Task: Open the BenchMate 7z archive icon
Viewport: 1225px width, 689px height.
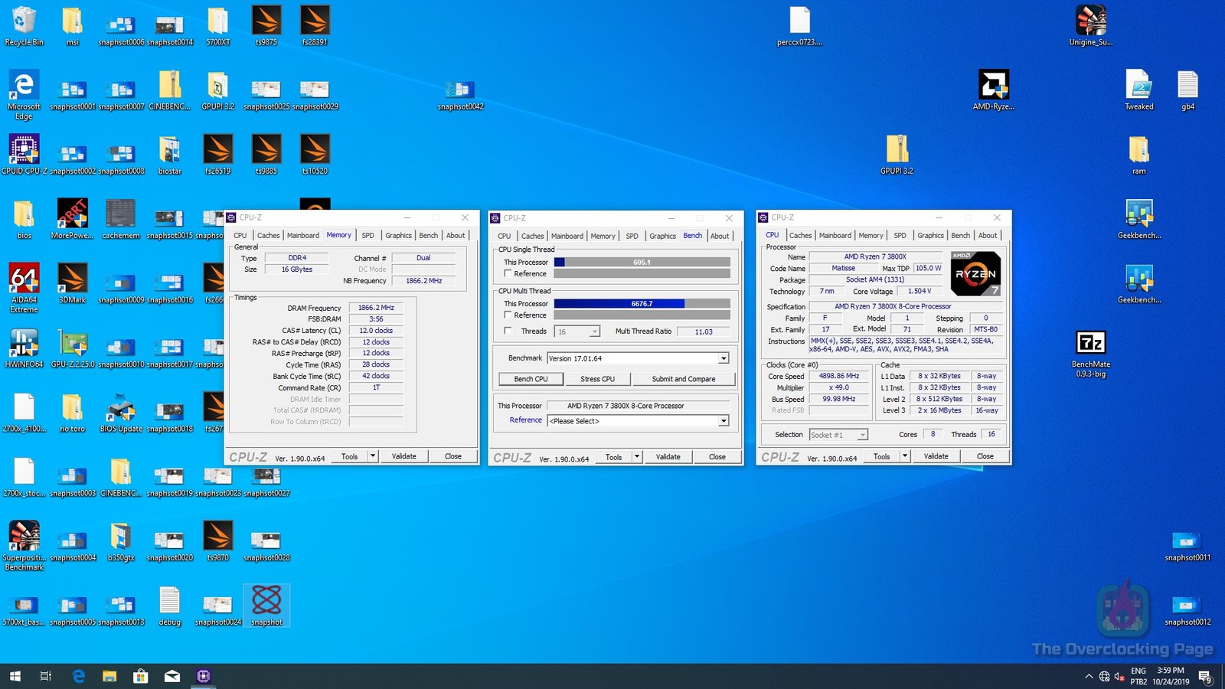Action: click(1090, 343)
